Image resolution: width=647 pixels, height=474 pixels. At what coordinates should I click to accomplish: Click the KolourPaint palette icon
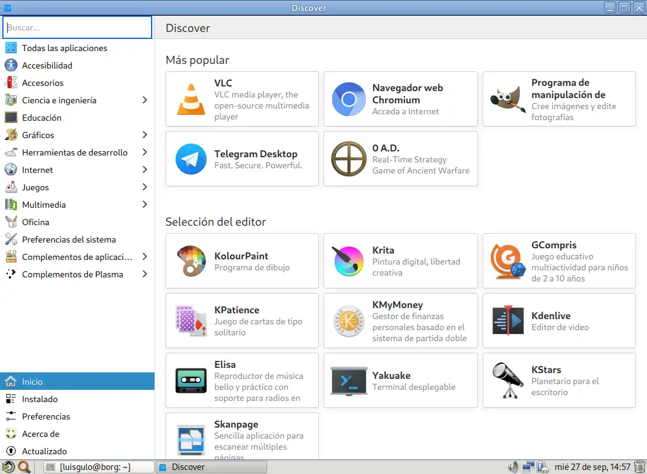[191, 261]
